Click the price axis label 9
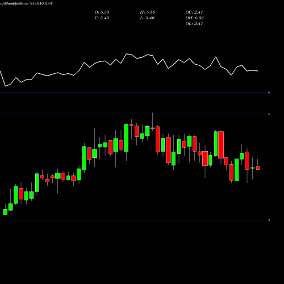This screenshot has width=284, height=284. tap(269, 93)
